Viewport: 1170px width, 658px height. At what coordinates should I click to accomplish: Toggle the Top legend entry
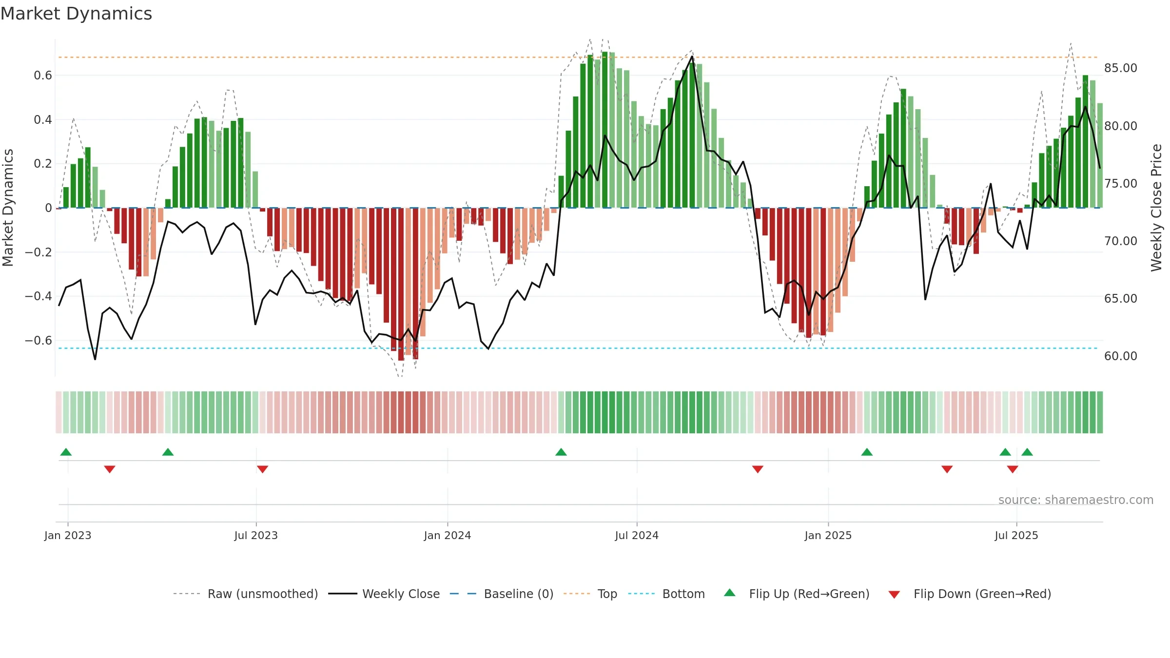590,594
